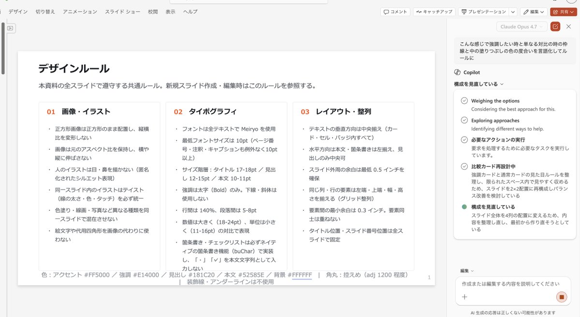Viewport: 580px width, 317px height.
Task: Open the 編集 mode selector above prompt box
Action: (467, 271)
